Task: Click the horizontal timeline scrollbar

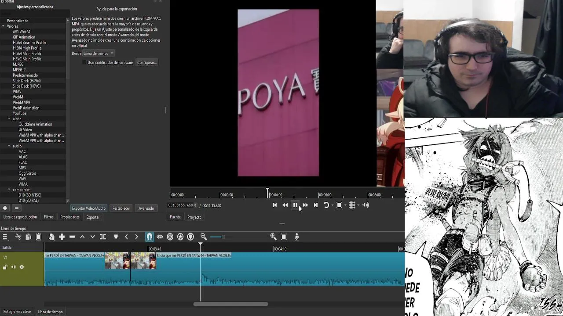Action: tap(230, 304)
